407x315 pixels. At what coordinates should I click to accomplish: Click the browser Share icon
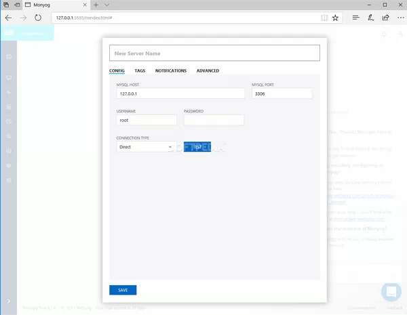386,18
